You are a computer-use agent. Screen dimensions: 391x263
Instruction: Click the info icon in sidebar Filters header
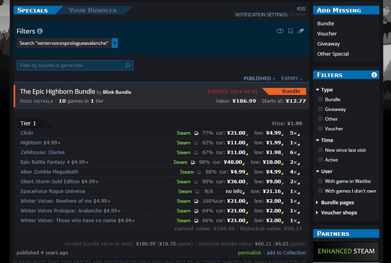click(x=374, y=75)
